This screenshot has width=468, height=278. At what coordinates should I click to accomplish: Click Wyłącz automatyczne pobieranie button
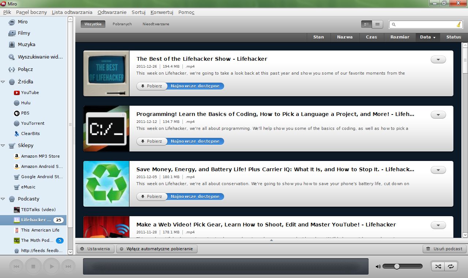click(157, 249)
